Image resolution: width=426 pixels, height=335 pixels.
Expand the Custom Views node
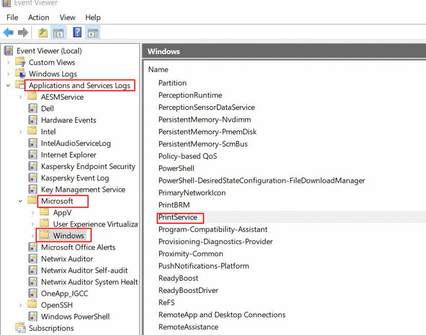tap(9, 62)
